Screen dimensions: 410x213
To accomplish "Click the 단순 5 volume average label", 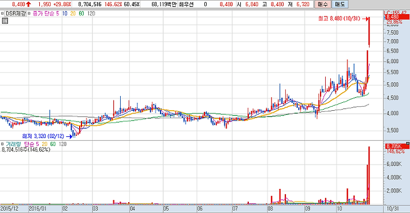I will point(32,144).
